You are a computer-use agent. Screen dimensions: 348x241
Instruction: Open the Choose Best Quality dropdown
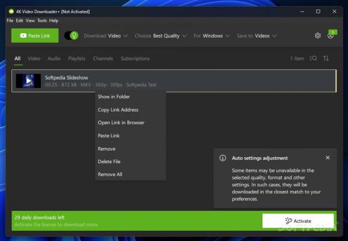pyautogui.click(x=161, y=36)
